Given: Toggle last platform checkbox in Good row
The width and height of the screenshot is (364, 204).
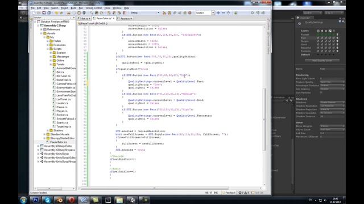Looking at the screenshot, I should [334, 44].
